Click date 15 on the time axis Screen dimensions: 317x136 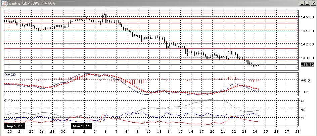pos(180,132)
